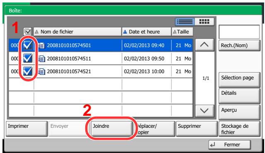Image resolution: width=265 pixels, height=153 pixels.
Task: Toggle the select-all checkbox in header
Action: point(28,31)
